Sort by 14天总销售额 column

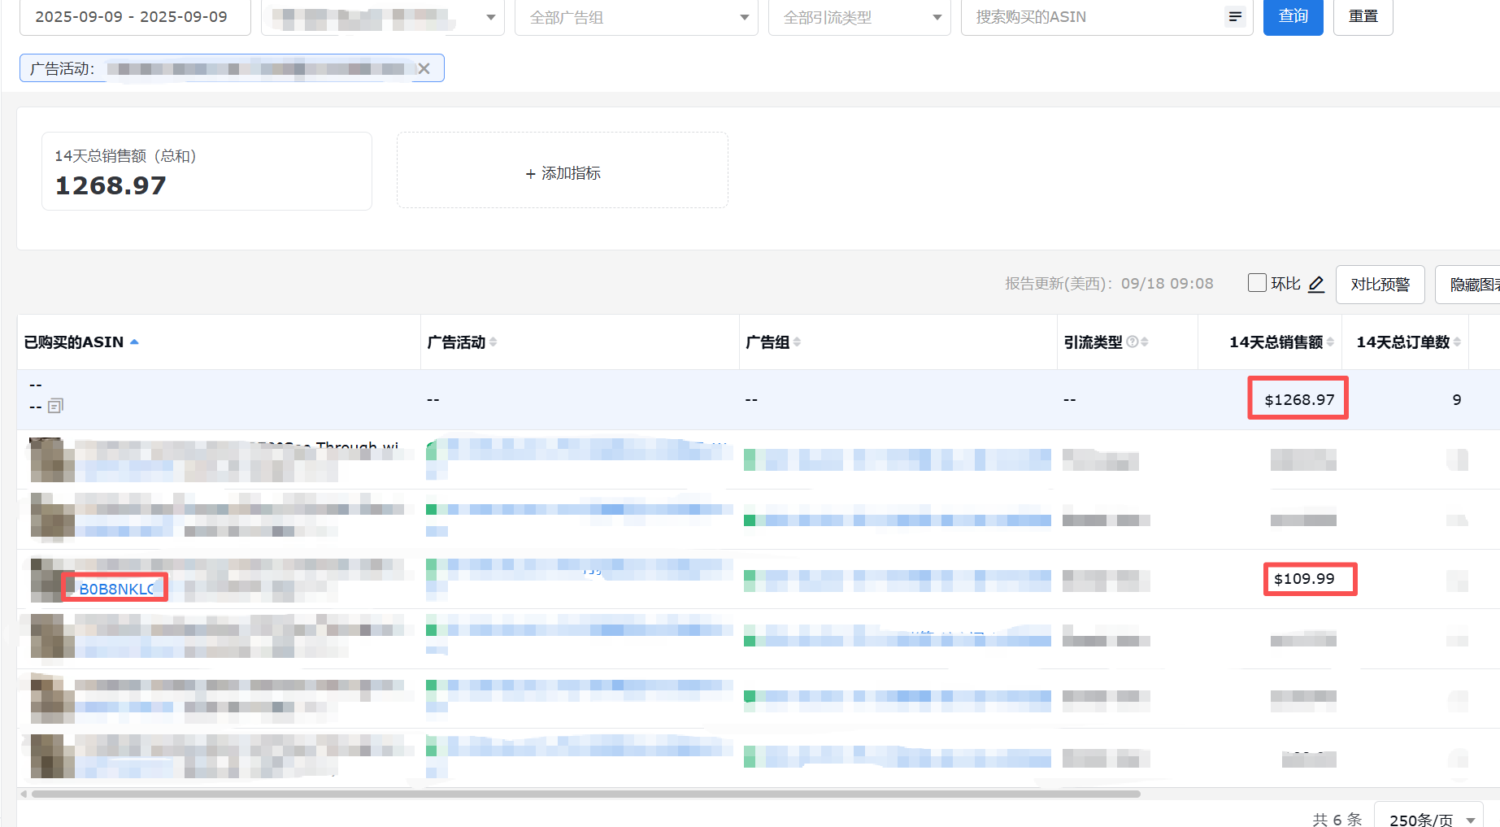(1330, 342)
